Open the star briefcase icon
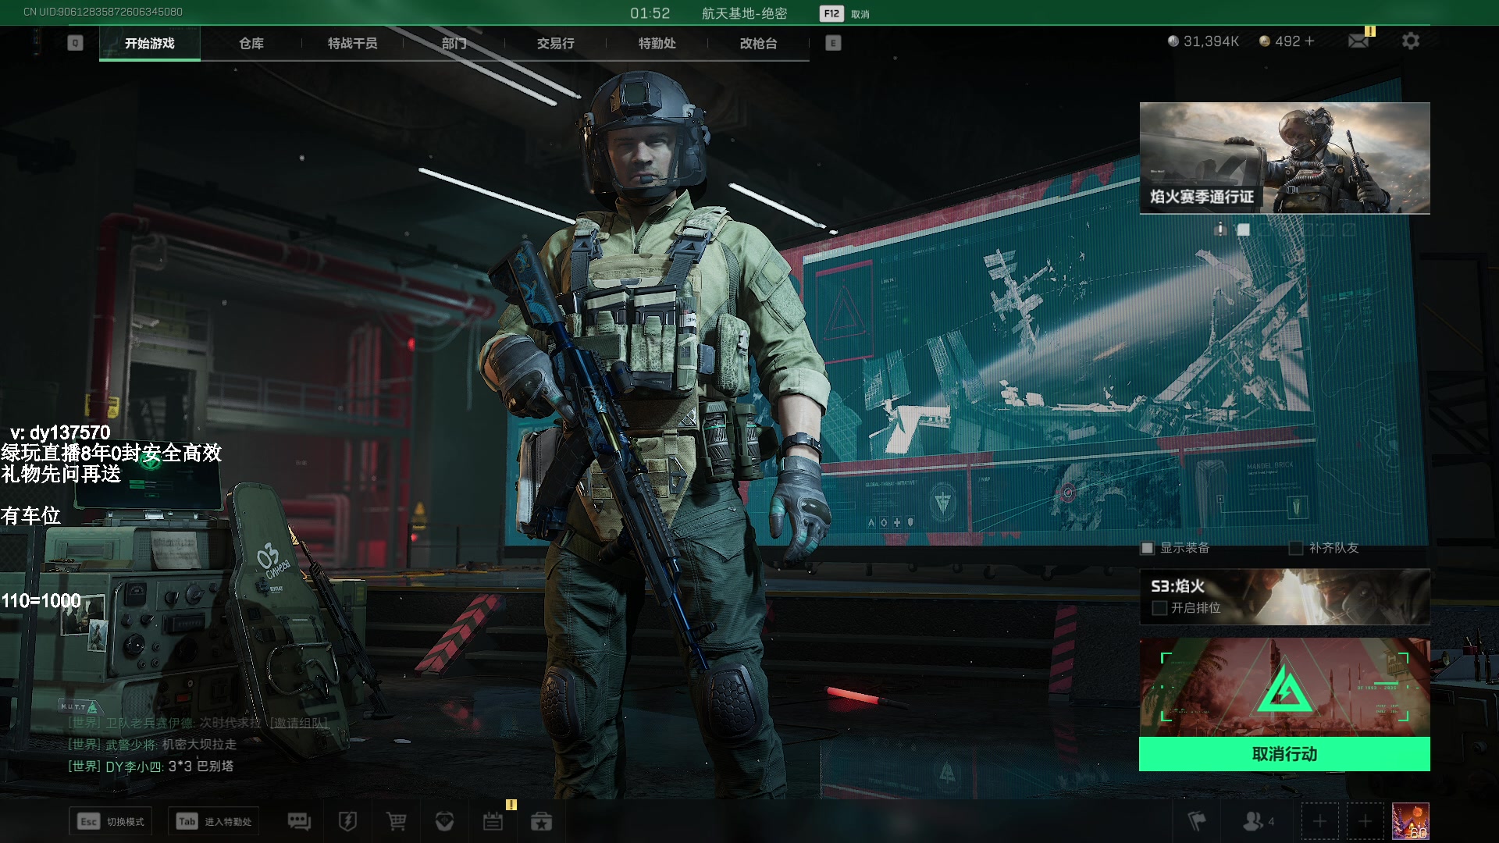 tap(541, 821)
